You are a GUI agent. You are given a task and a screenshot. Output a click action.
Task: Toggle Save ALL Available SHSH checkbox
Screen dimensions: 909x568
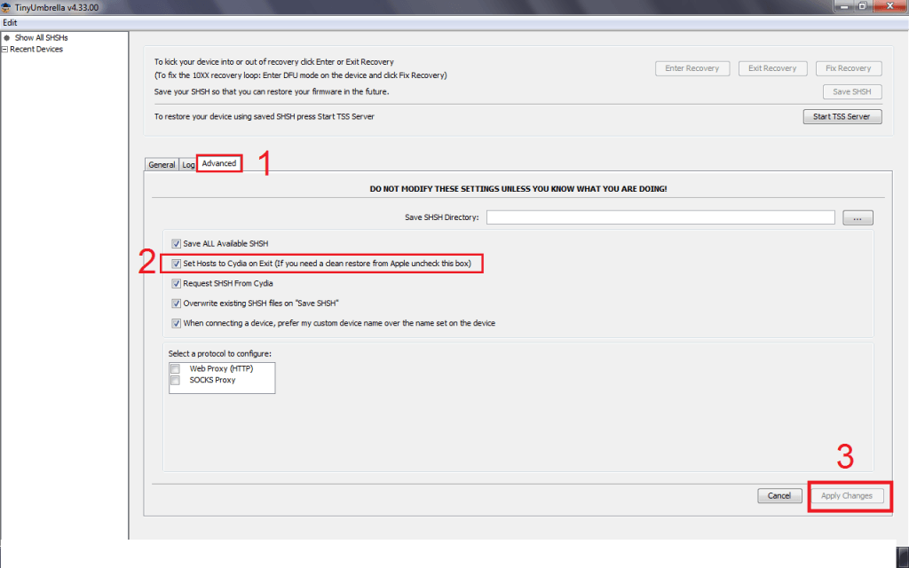177,244
